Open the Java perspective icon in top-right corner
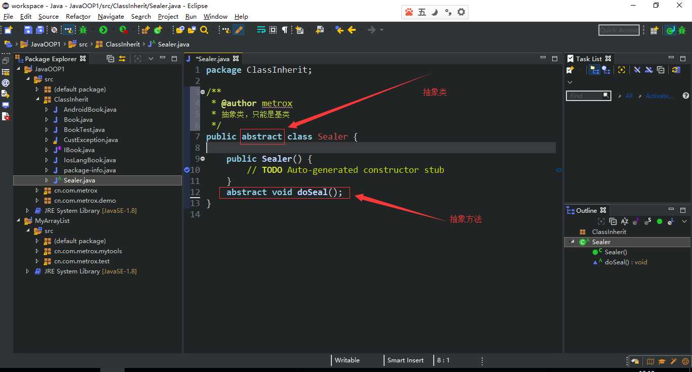692x372 pixels. pos(670,30)
